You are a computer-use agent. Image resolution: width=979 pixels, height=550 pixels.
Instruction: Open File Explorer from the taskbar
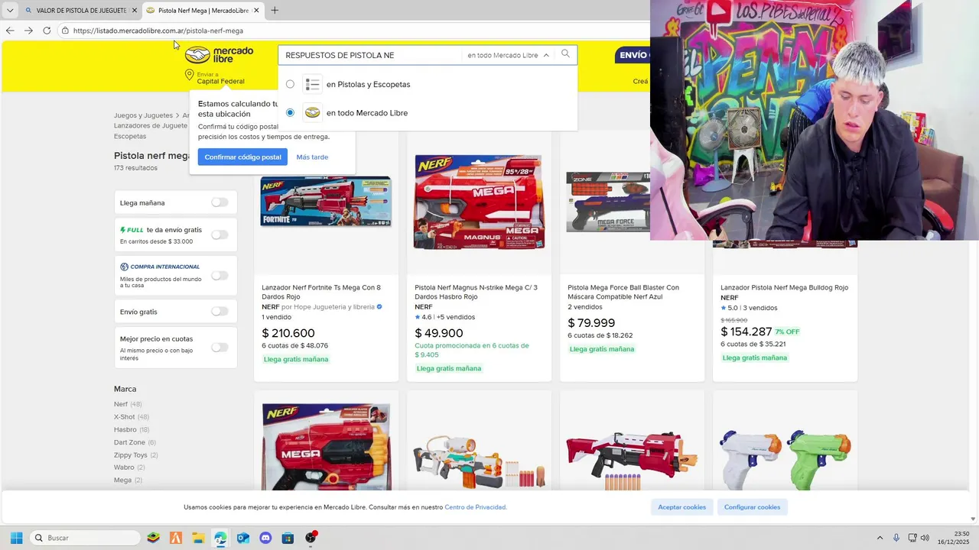(198, 538)
